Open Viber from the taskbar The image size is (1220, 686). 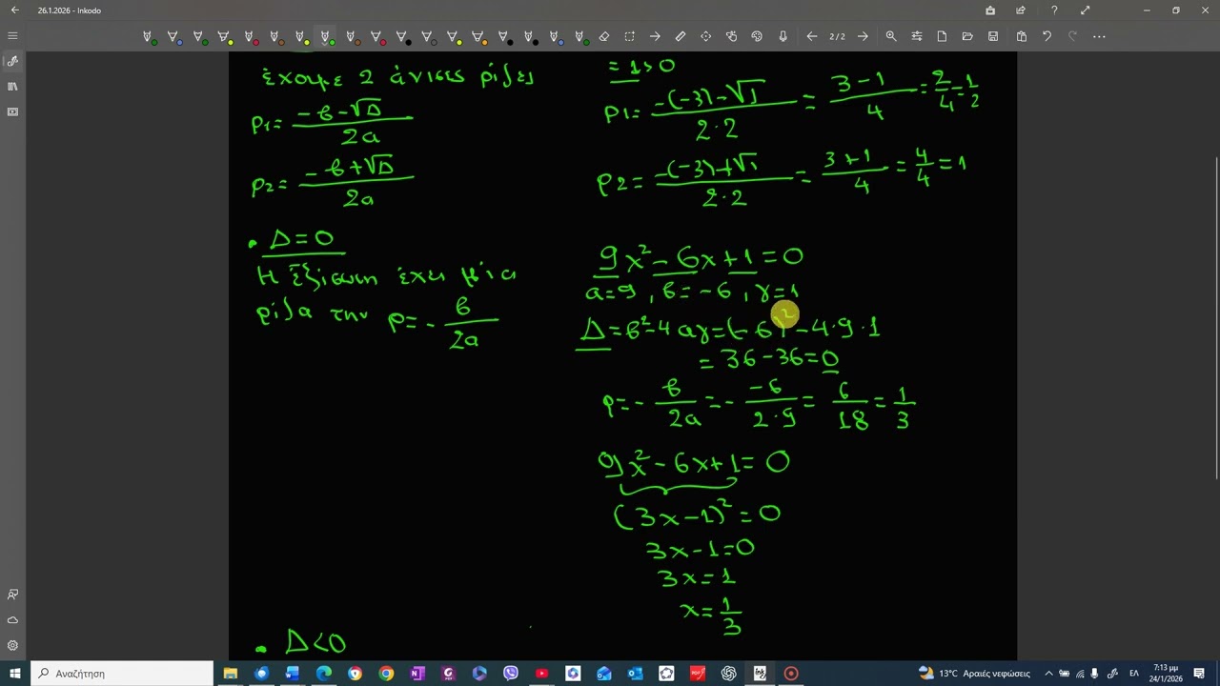510,674
